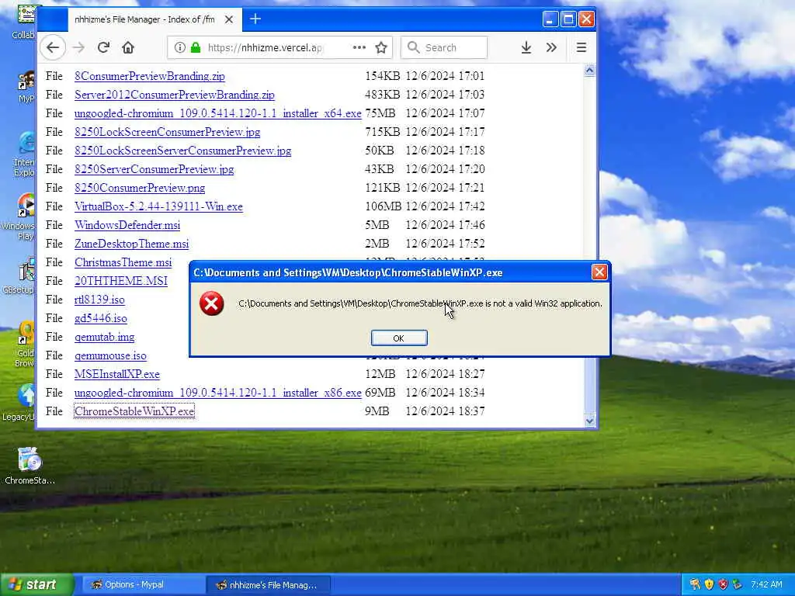Click the 12/6/2024 18:37 date text
Viewport: 795px width, 596px height.
(x=445, y=411)
